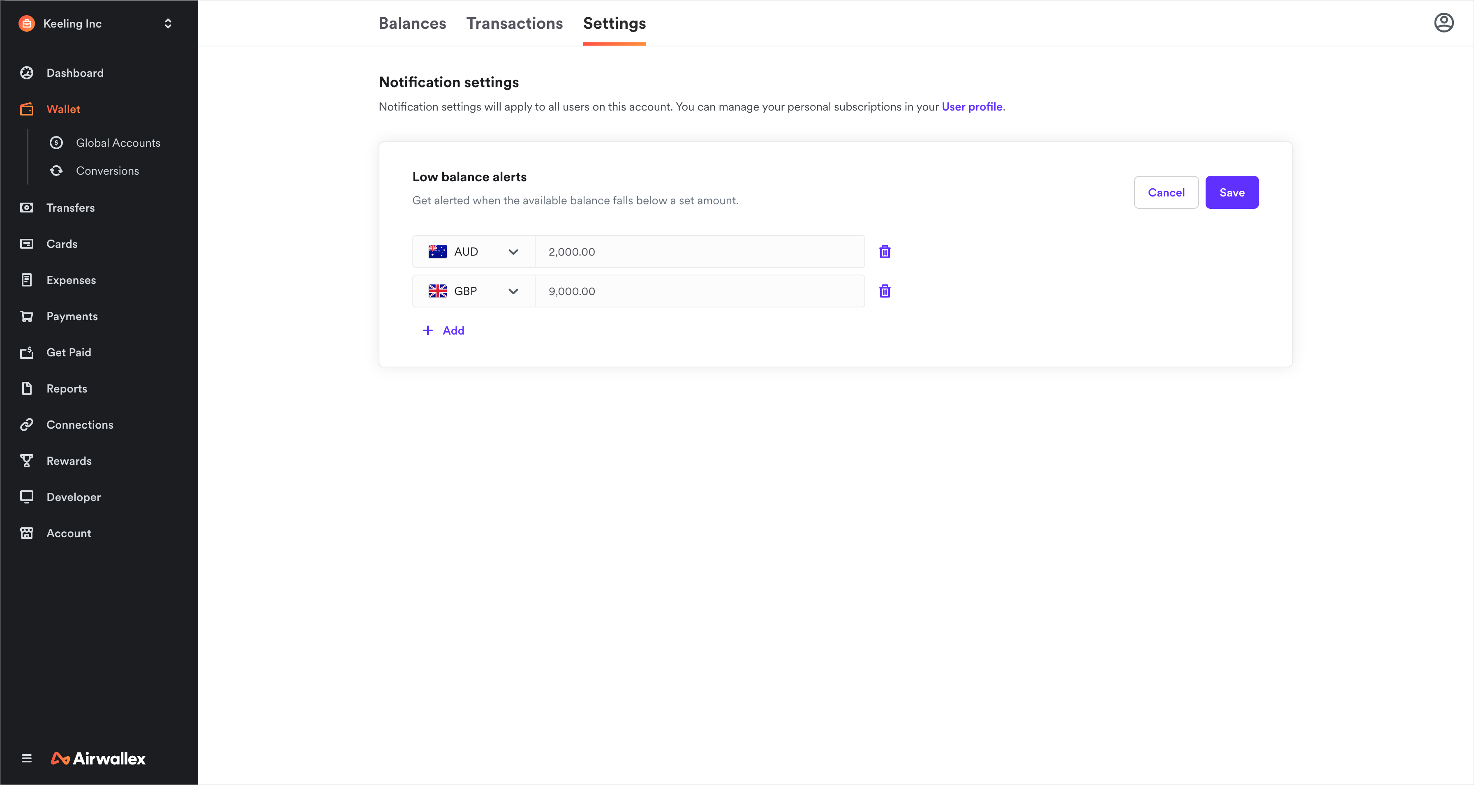
Task: Click the Connections link icon
Action: (x=26, y=425)
